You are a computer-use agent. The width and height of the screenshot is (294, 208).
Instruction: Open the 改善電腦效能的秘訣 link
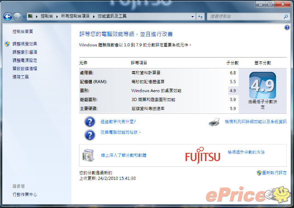120,132
